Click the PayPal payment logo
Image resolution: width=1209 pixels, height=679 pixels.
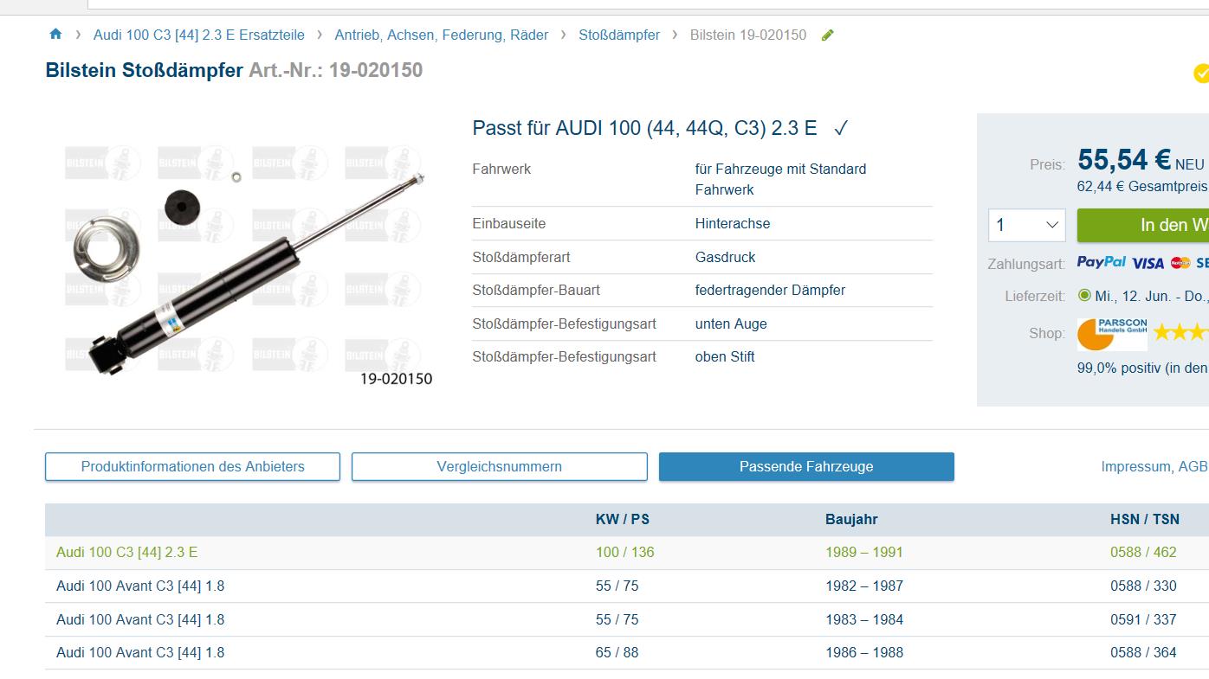[1101, 262]
